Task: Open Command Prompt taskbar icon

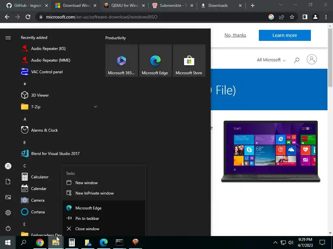Action: click(x=119, y=242)
